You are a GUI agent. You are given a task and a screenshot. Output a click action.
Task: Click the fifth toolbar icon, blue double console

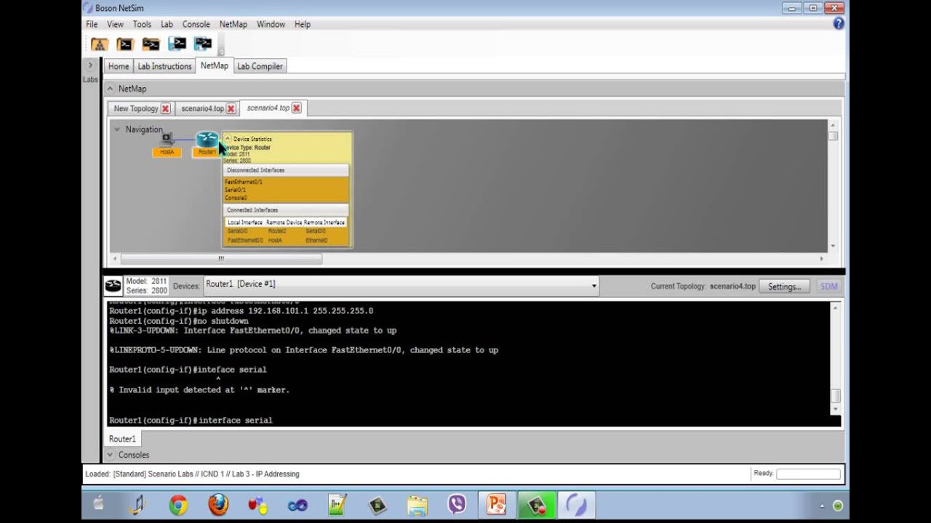click(203, 44)
